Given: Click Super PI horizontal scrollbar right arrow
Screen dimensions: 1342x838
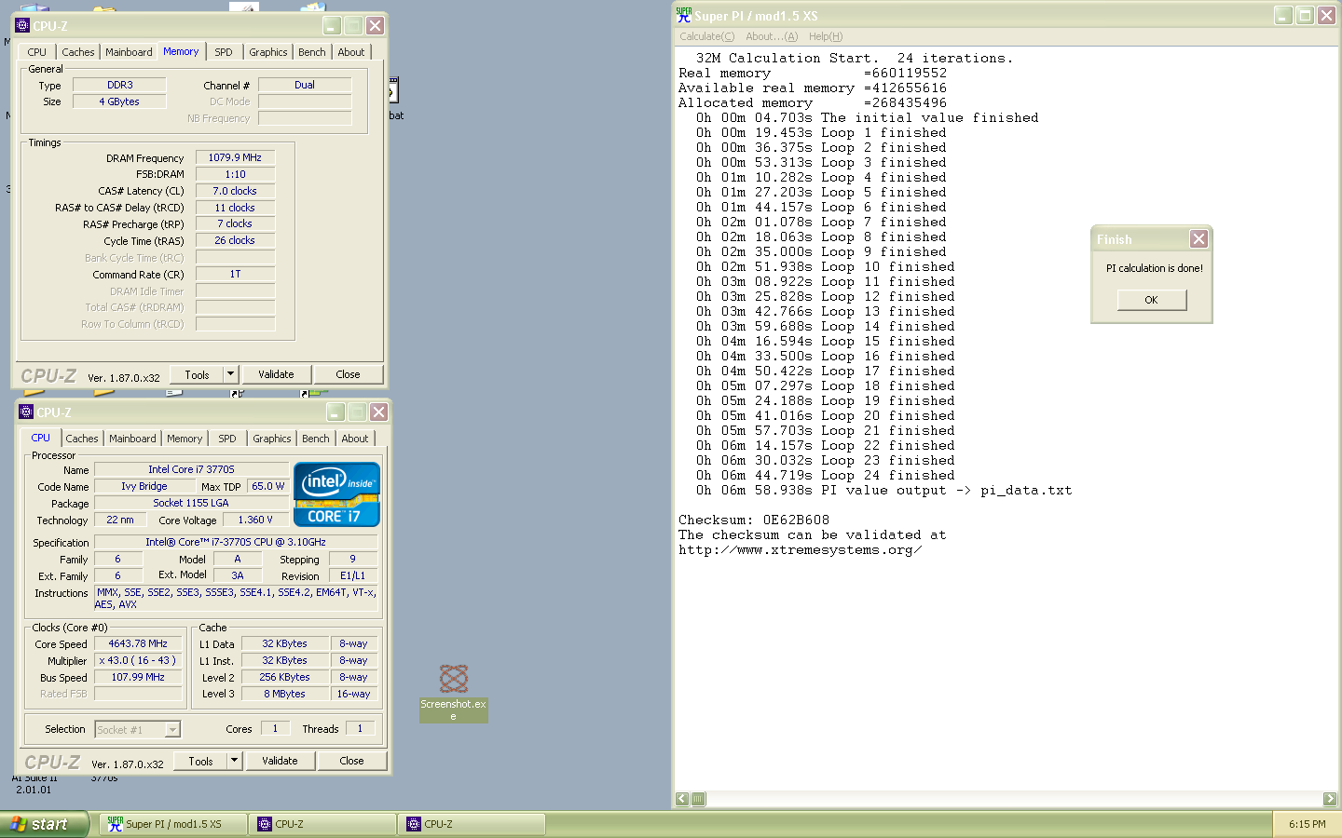Looking at the screenshot, I should (1330, 799).
